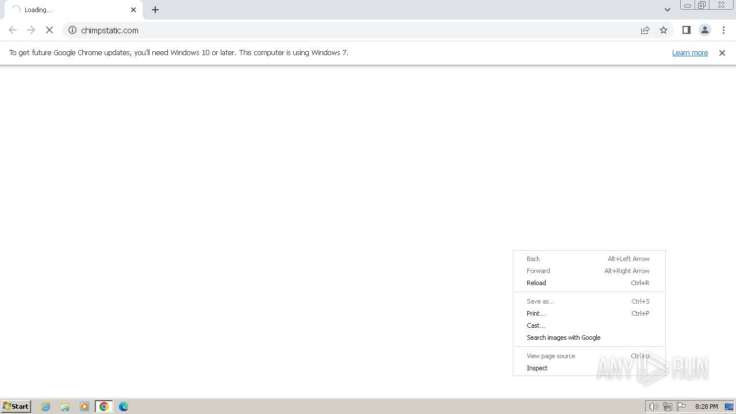Click the forward navigation arrow
The height and width of the screenshot is (414, 736).
31,30
